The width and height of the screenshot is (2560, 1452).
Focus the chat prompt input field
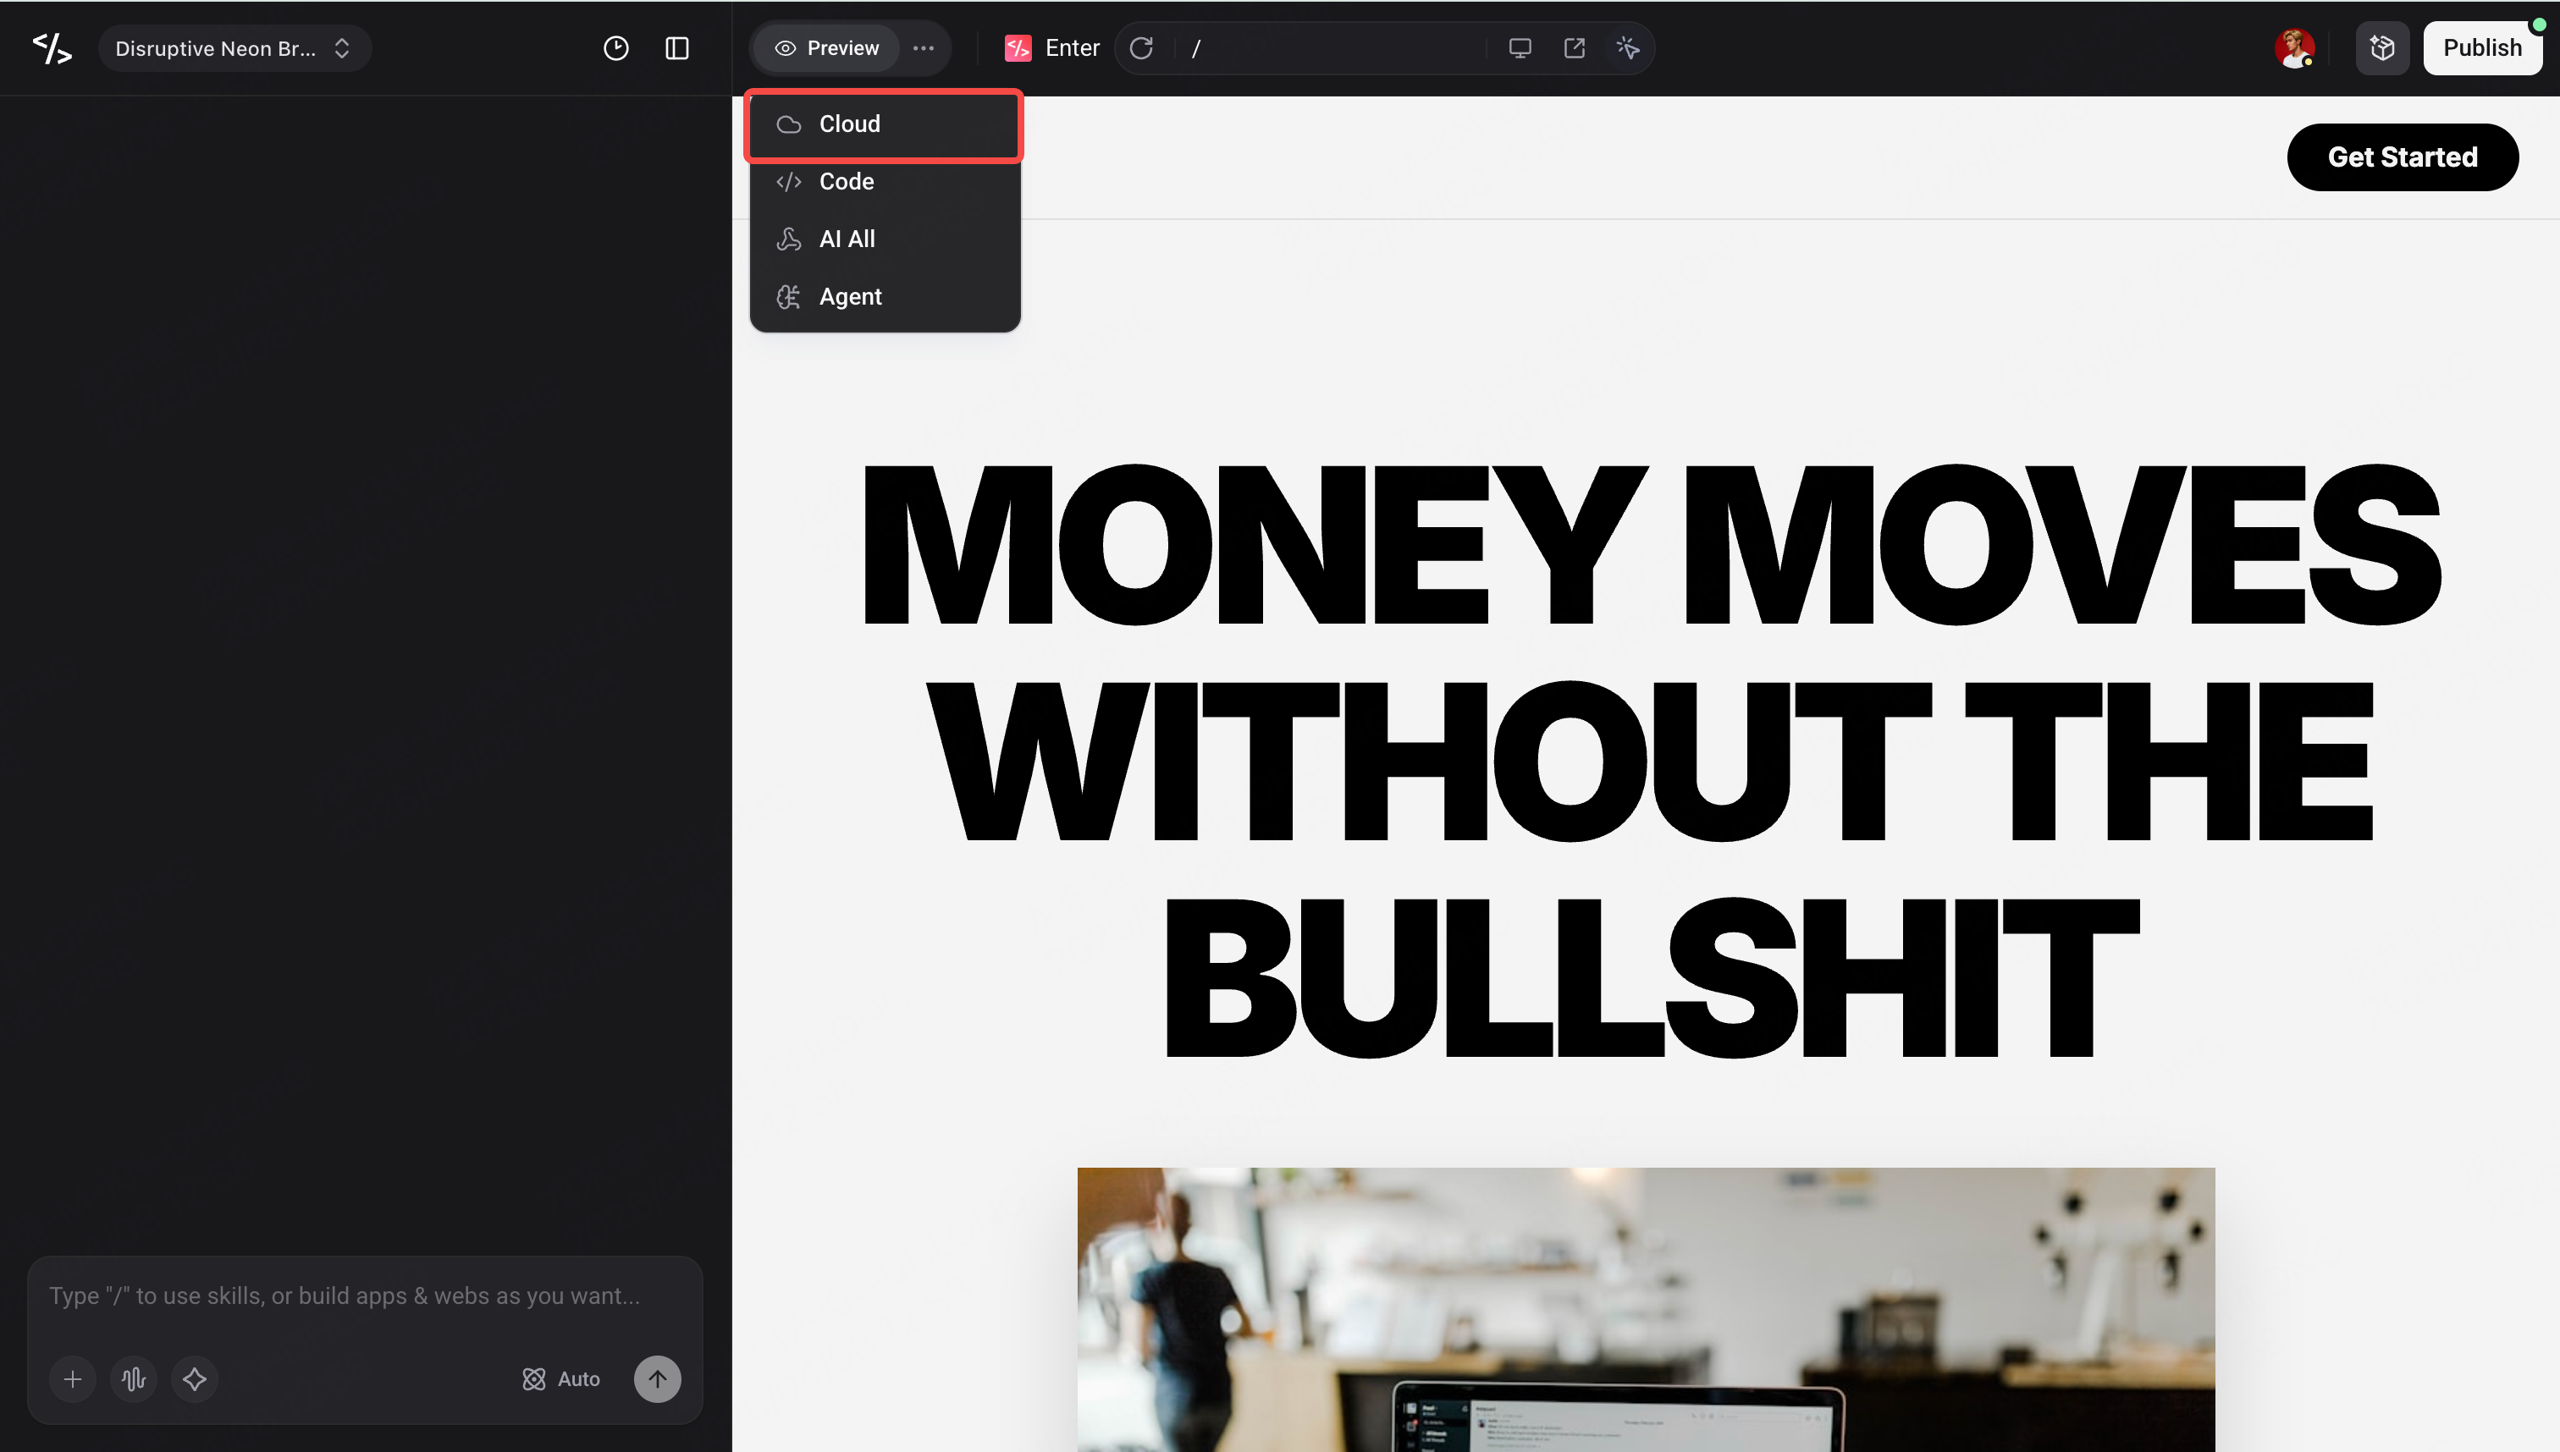pos(365,1296)
